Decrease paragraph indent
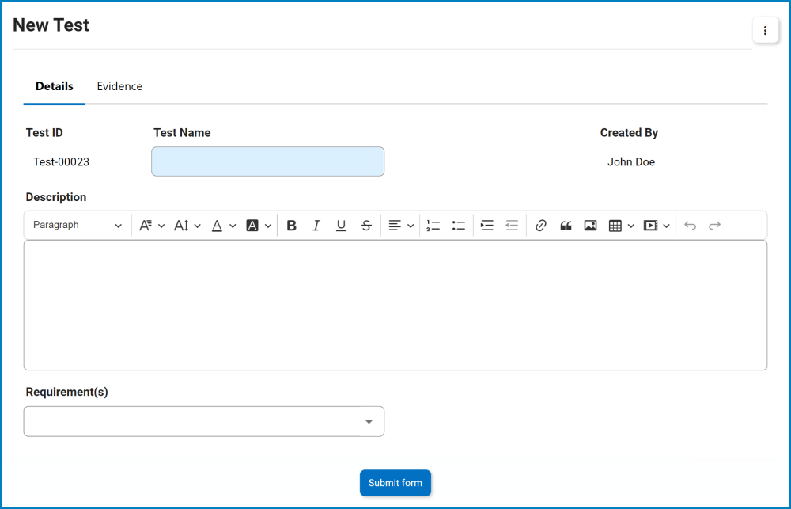Screen dimensions: 791x509 point(512,226)
